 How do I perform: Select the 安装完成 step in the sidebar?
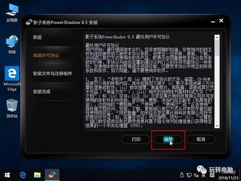click(x=42, y=92)
